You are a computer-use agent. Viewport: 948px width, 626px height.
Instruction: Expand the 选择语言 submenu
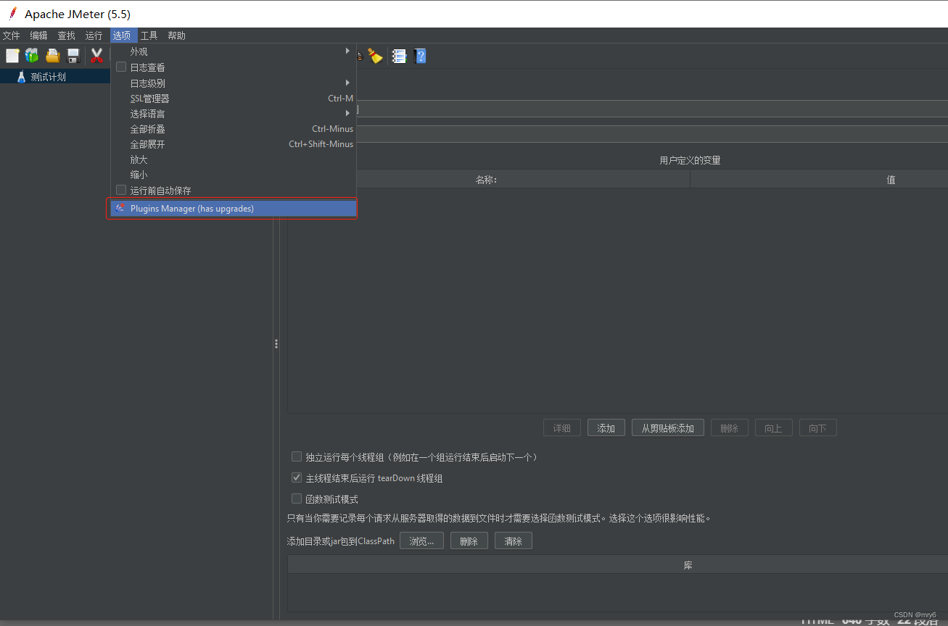pos(234,113)
